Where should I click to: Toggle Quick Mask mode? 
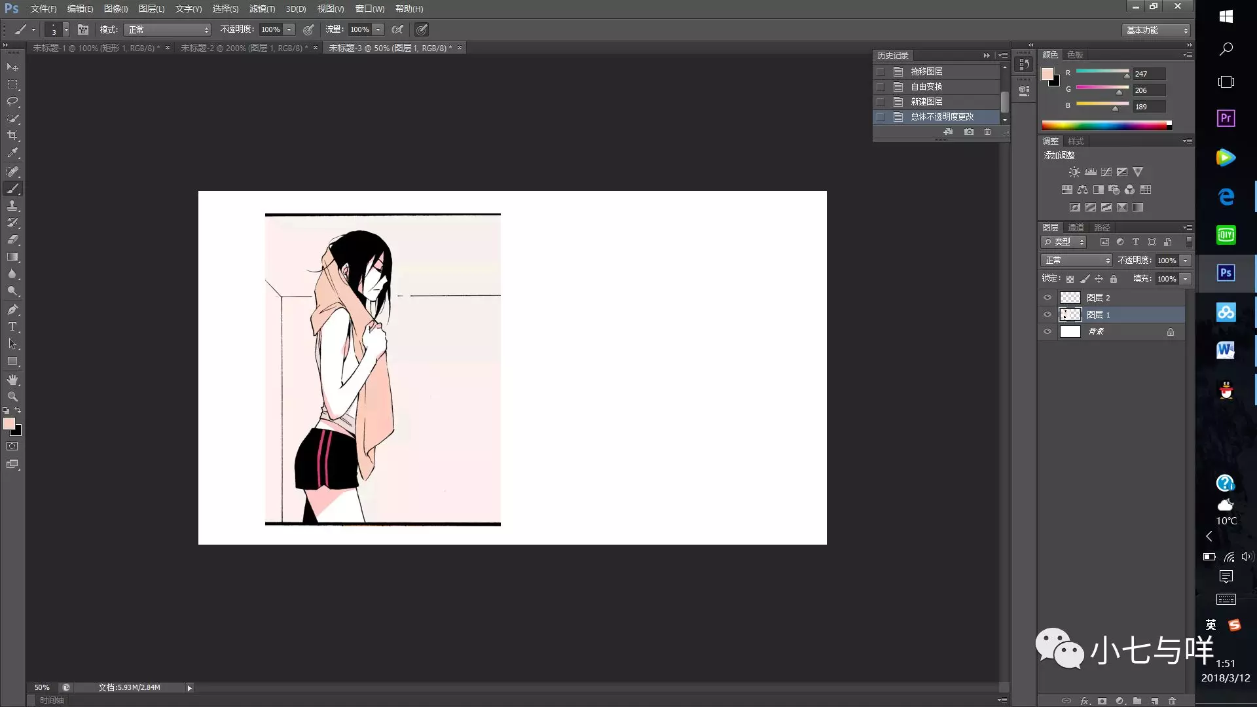tap(12, 446)
